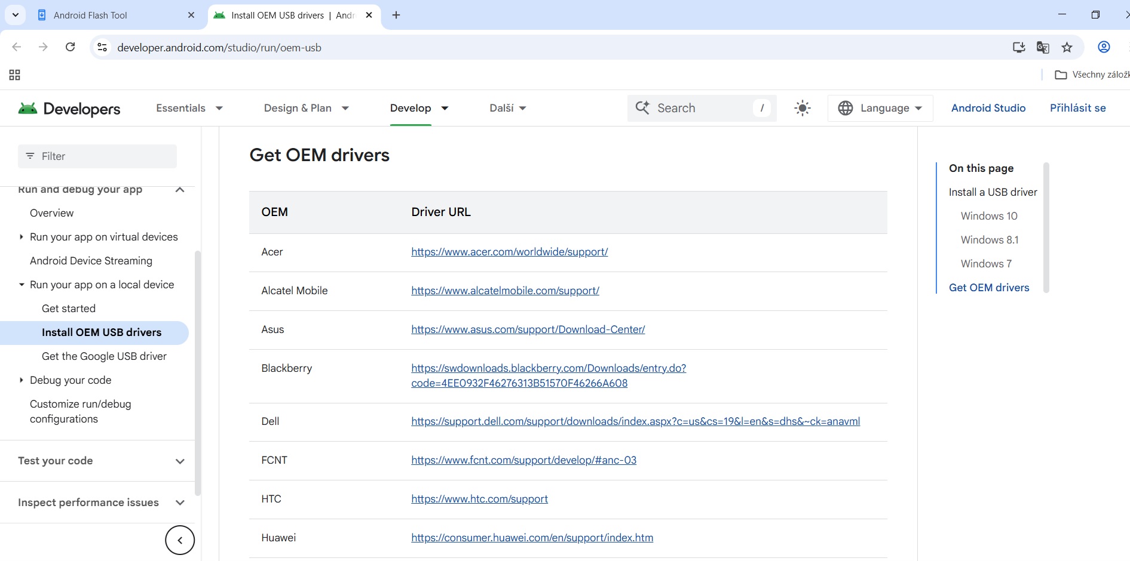Bookmark this page with the star
1130x561 pixels.
[1067, 47]
